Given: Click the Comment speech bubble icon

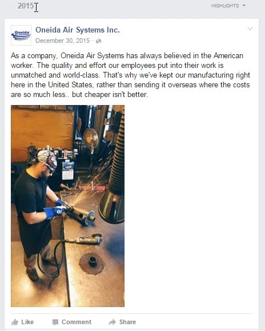Looking at the screenshot, I should pos(55,322).
